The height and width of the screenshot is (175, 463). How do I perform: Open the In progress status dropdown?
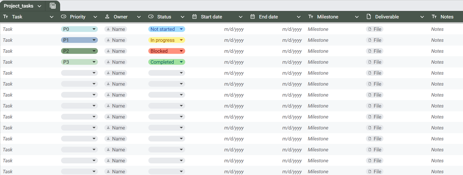tap(167, 40)
